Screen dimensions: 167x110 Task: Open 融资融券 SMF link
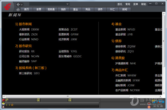pyautogui.click(x=28, y=61)
